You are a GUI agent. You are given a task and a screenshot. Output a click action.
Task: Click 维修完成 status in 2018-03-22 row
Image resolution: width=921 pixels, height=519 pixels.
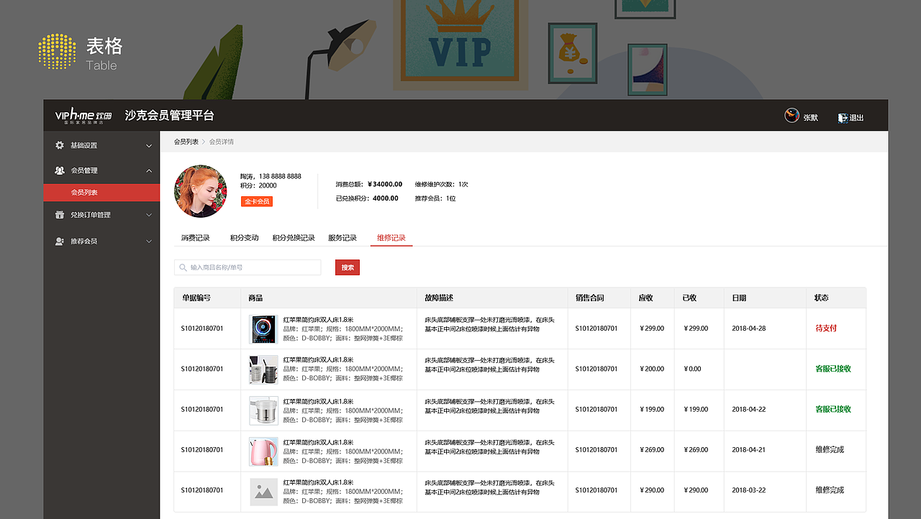[x=830, y=490]
